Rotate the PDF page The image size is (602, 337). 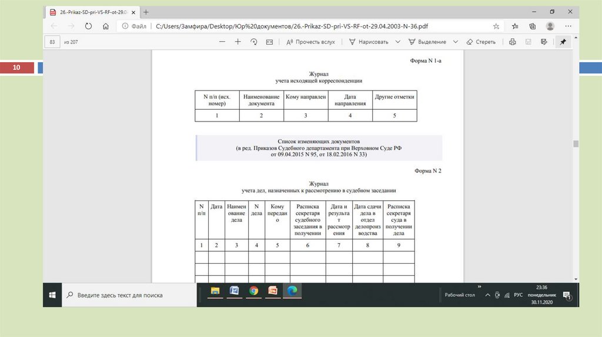[x=254, y=42]
